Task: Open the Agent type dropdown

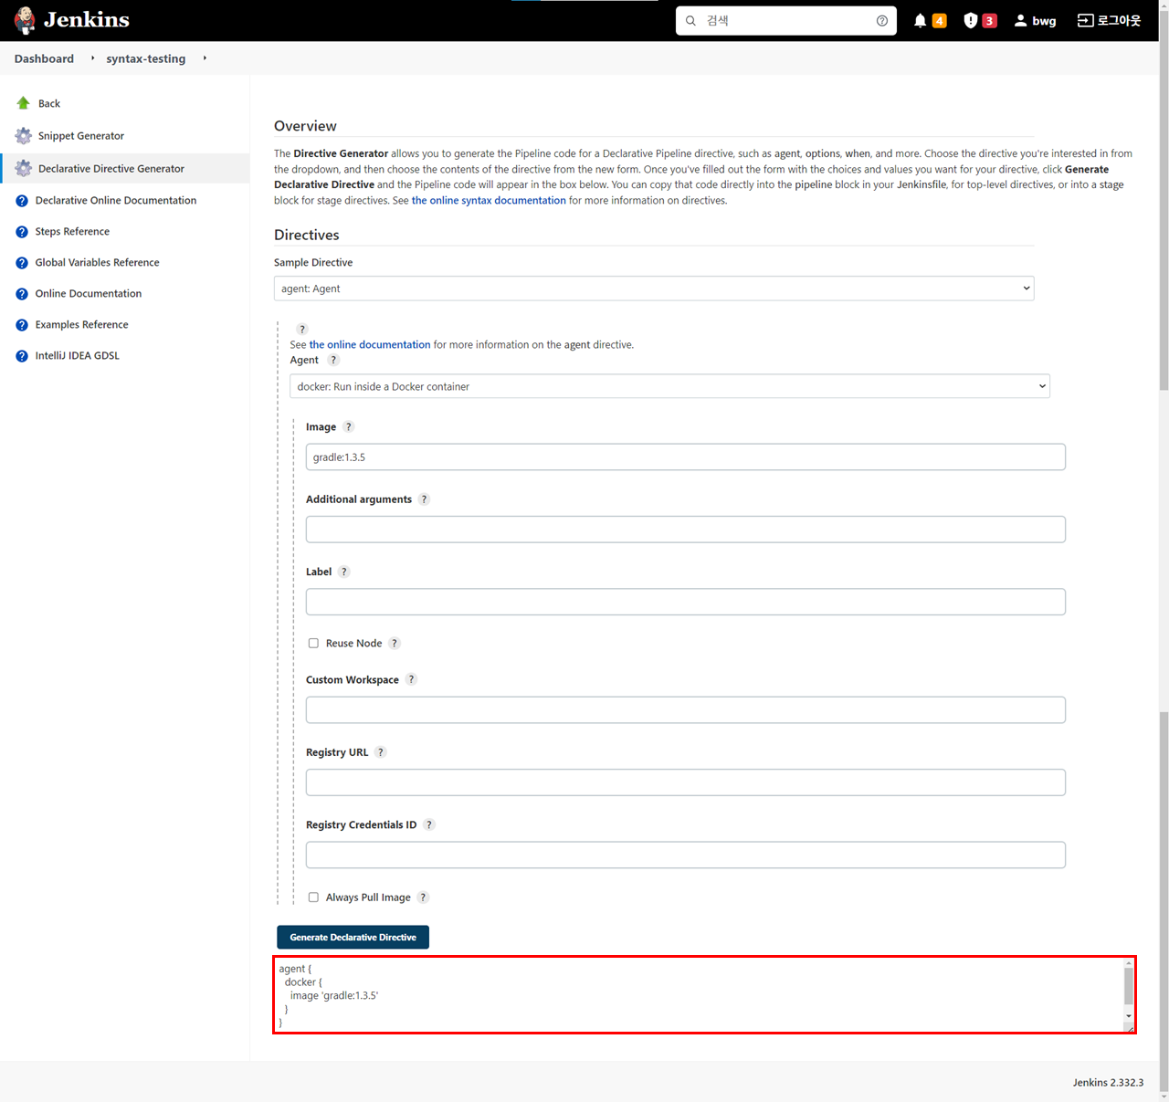Action: pos(669,386)
